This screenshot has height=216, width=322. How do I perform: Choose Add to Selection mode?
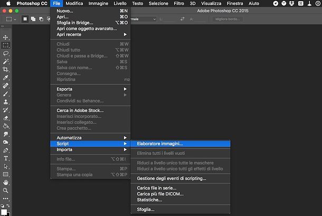(x=33, y=19)
